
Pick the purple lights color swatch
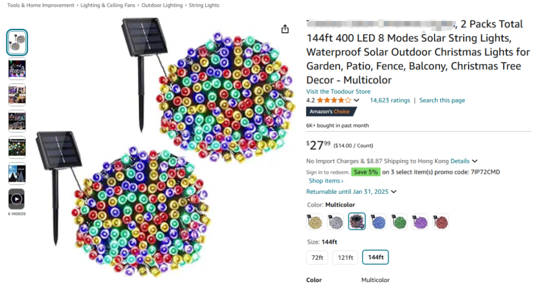pyautogui.click(x=420, y=222)
